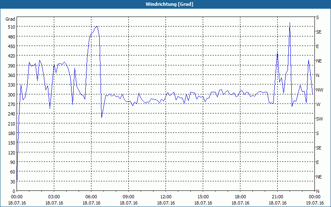The image size is (331, 207).
Task: Pick the 12:00 time label
Action: coord(166,197)
